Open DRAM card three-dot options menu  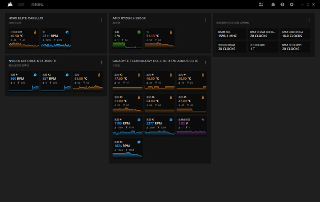click(x=309, y=20)
